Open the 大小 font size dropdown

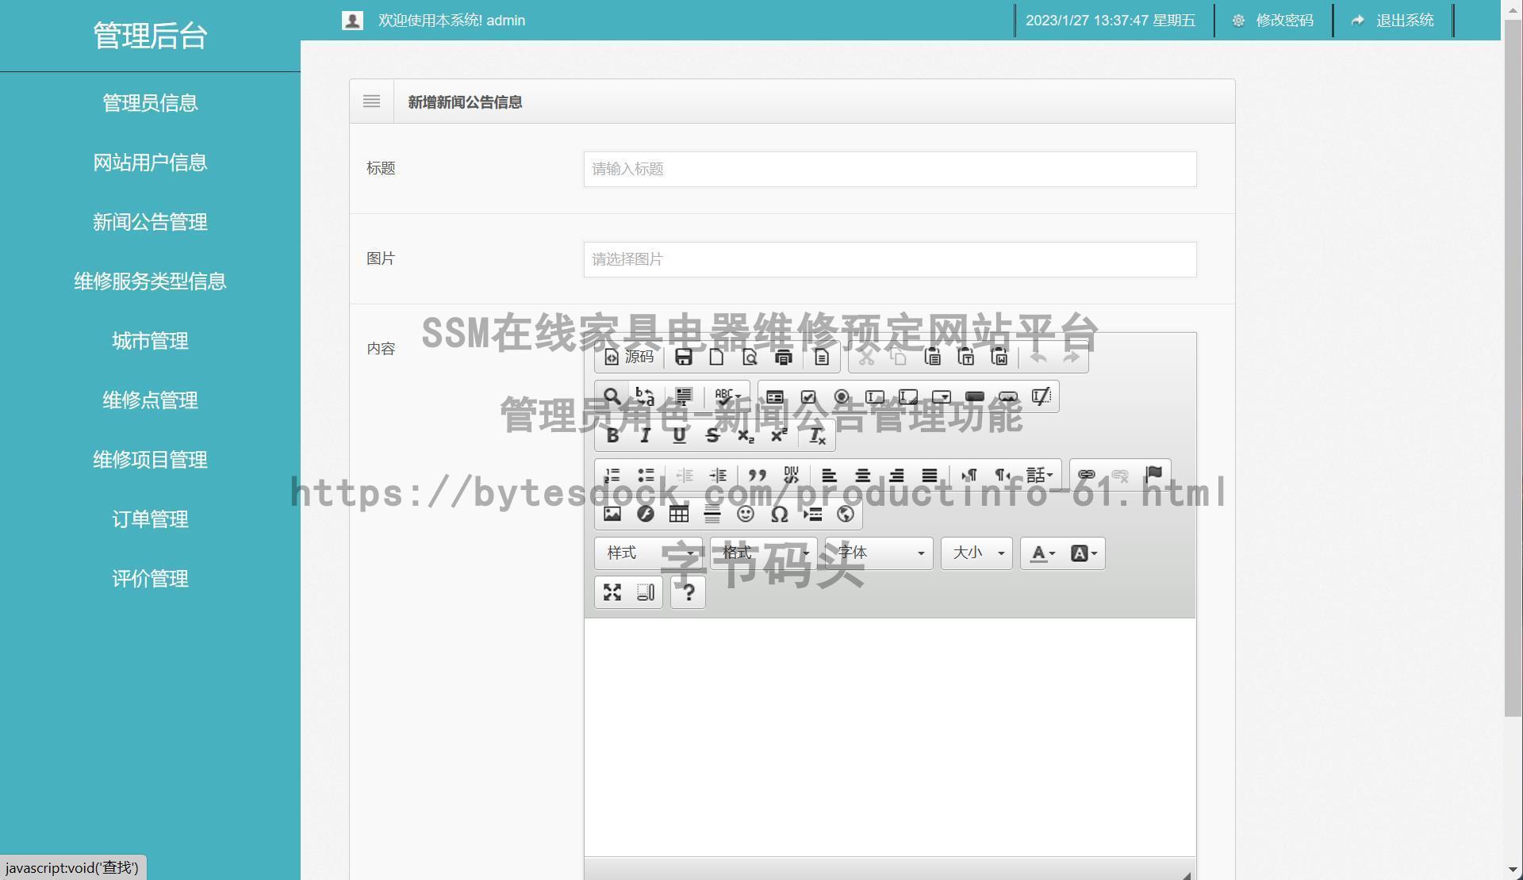tap(976, 553)
